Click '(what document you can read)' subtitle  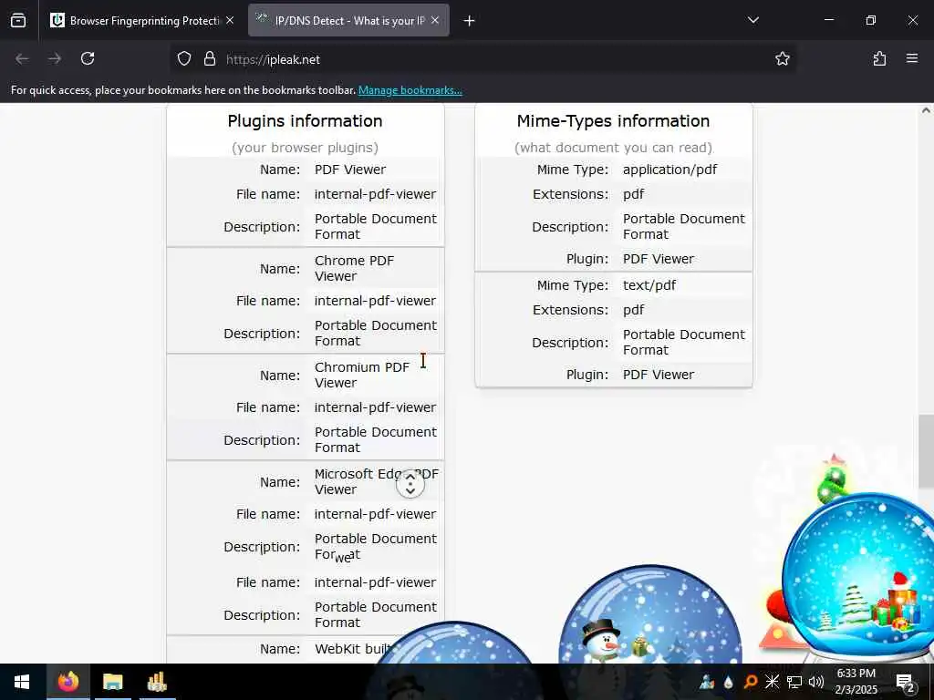[x=614, y=148]
